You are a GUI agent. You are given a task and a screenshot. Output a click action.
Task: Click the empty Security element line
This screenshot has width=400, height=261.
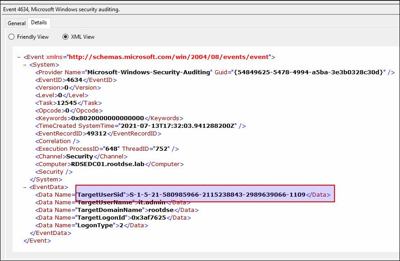click(x=54, y=172)
